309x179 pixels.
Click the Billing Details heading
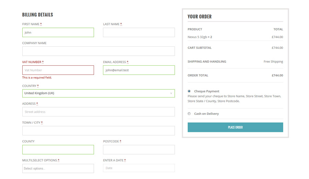point(37,15)
